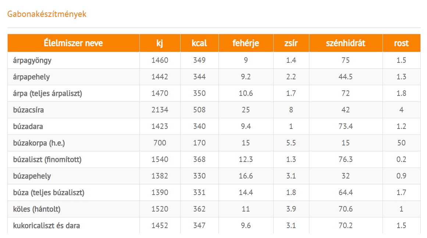Click the rost column header
427x238 pixels.
pyautogui.click(x=401, y=43)
